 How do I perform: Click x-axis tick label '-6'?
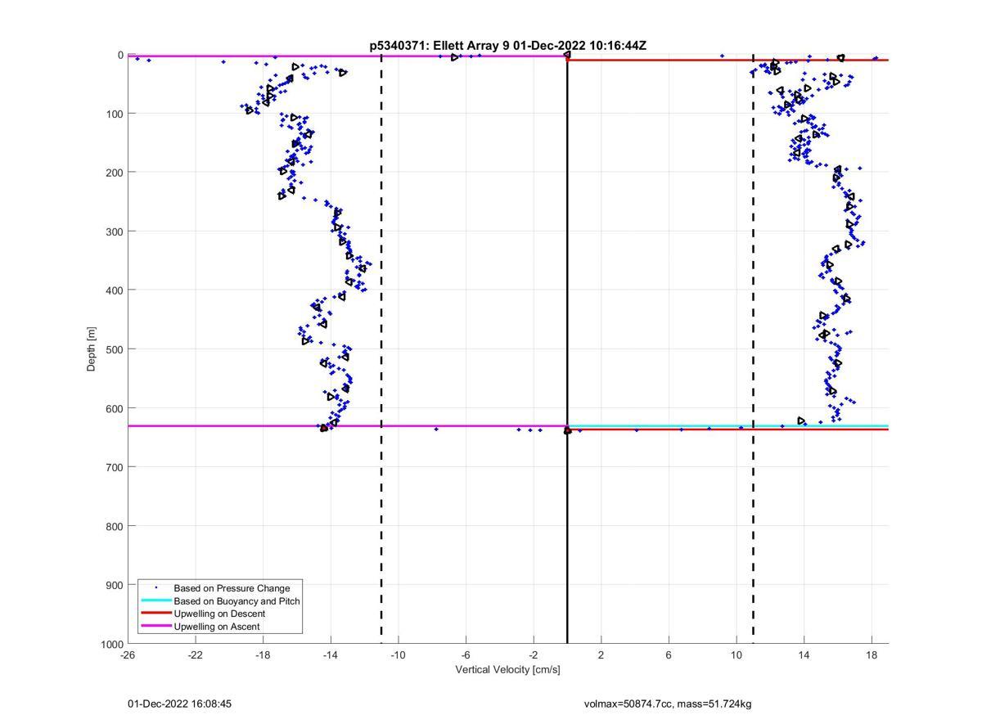(x=466, y=655)
